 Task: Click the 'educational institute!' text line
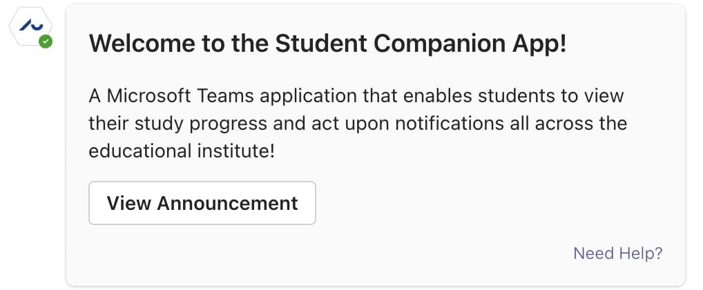point(182,151)
